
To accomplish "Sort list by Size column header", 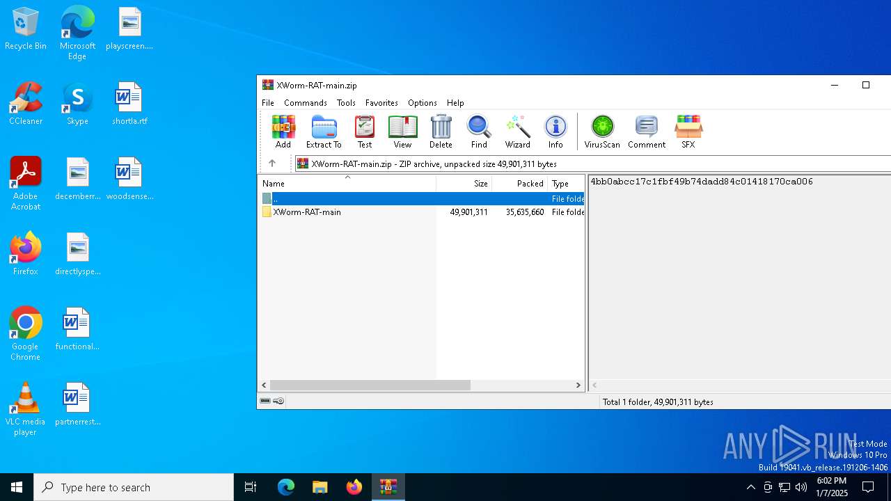I will (x=464, y=184).
